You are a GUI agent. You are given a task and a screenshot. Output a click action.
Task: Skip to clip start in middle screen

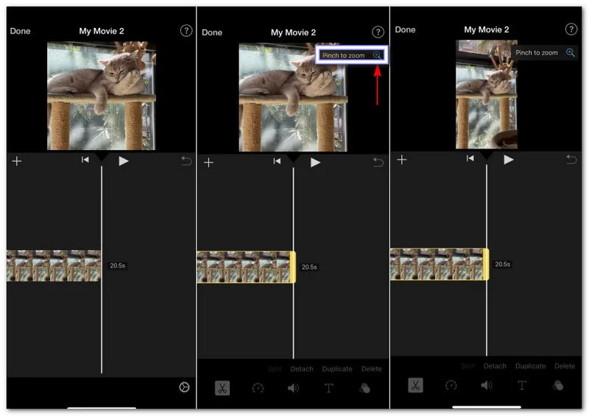pos(278,162)
